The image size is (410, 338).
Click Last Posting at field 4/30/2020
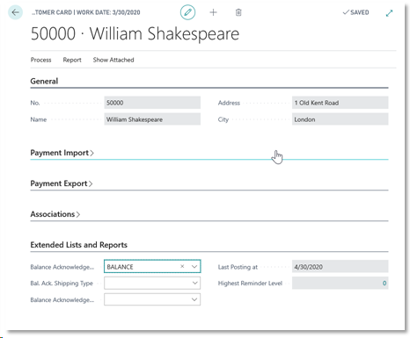pyautogui.click(x=340, y=267)
